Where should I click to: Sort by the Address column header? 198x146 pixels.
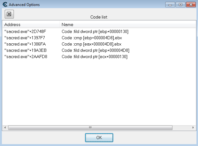[x=31, y=24]
